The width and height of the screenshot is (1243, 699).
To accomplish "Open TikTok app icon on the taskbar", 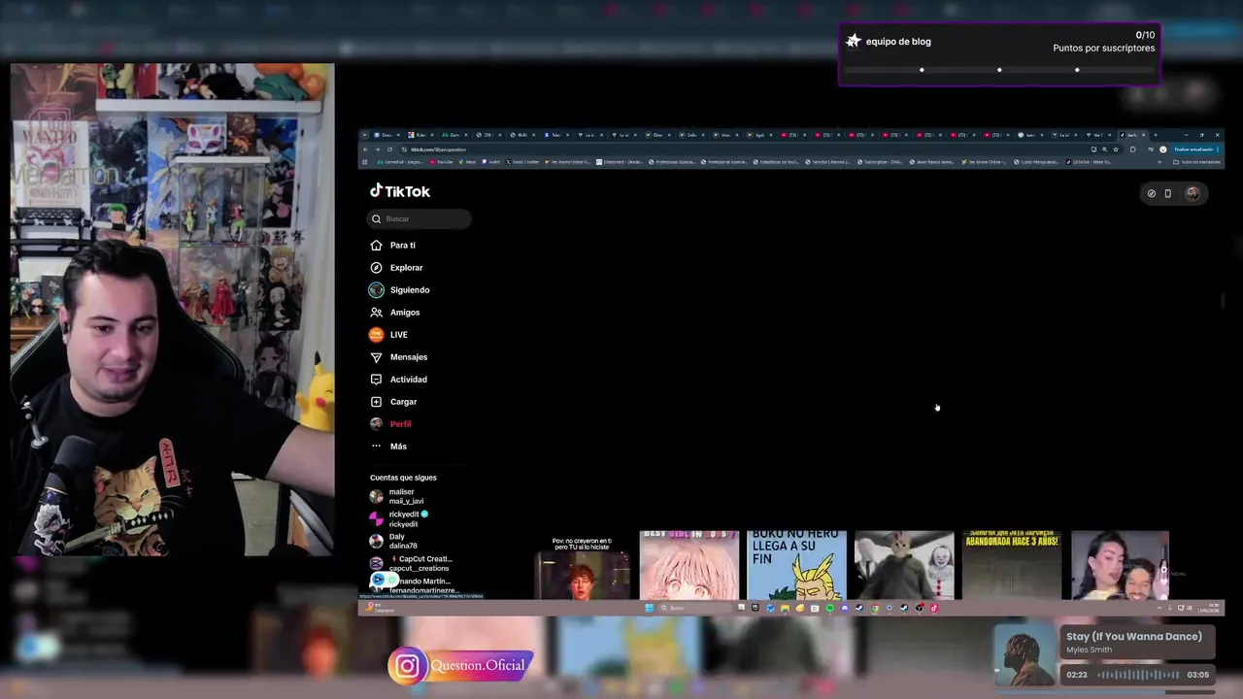I will 934,608.
